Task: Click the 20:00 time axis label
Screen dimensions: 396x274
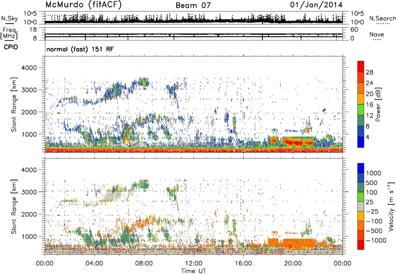Action: coord(293,264)
